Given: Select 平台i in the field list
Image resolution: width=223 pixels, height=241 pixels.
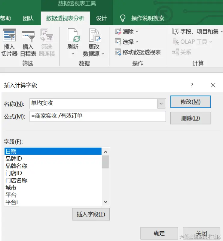Looking at the screenshot, I should pyautogui.click(x=53, y=202).
